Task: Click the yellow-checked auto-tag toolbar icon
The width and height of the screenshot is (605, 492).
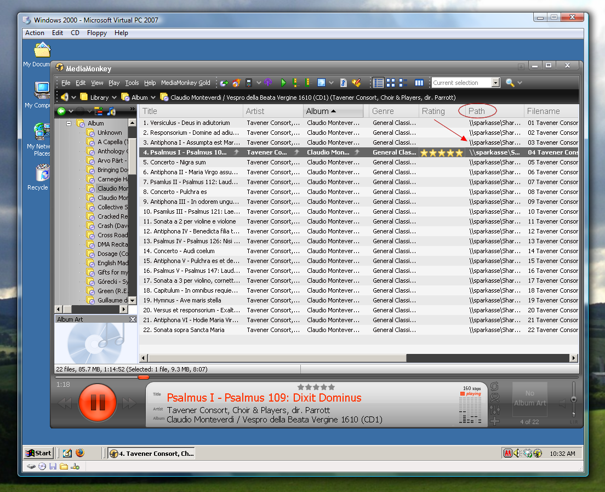Action: click(357, 83)
